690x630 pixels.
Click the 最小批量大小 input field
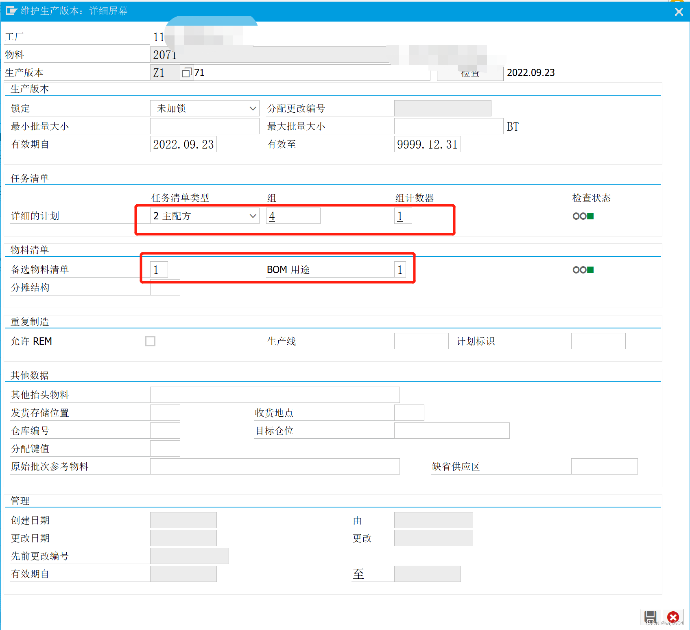click(205, 126)
